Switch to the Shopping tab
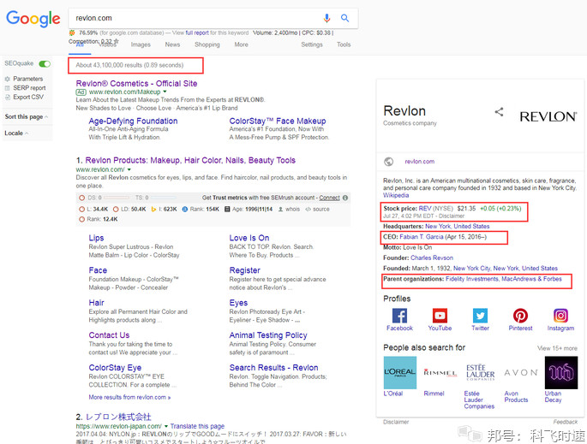587x444 pixels. point(207,44)
